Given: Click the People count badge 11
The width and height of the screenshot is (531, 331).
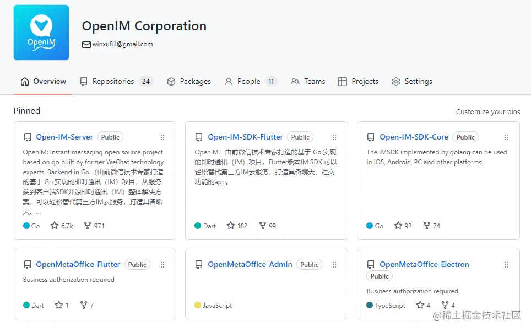Looking at the screenshot, I should [271, 82].
